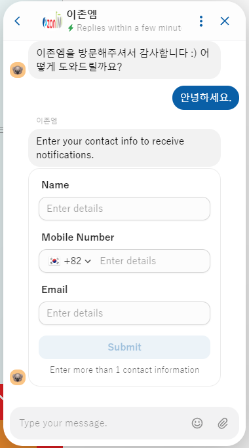Click the 이존엠 channel title in the header
The height and width of the screenshot is (448, 249).
click(82, 14)
